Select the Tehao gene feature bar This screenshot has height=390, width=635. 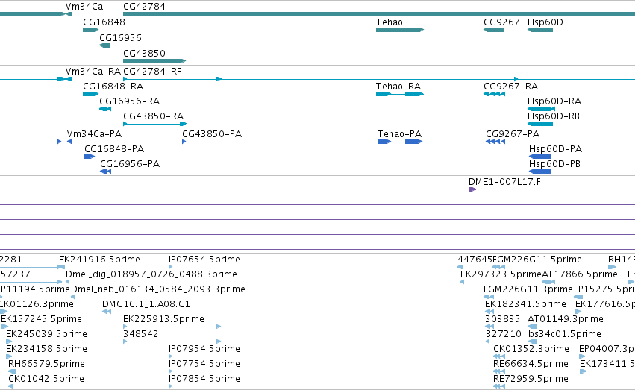coord(400,30)
